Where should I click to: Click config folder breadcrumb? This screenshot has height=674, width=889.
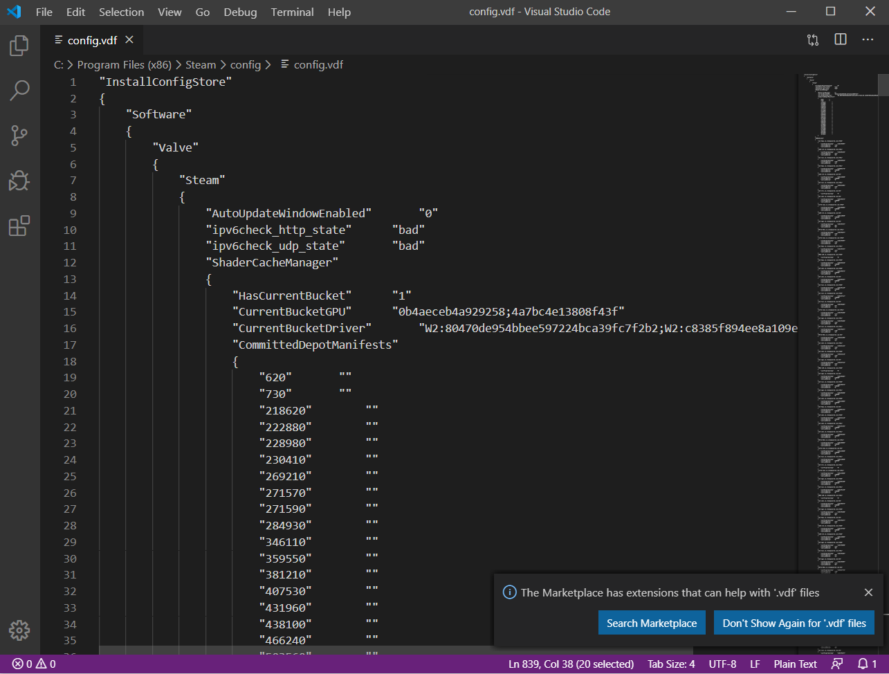pyautogui.click(x=246, y=64)
